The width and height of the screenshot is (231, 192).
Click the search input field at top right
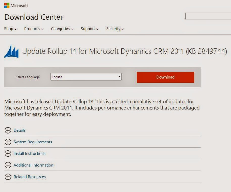coord(208,16)
